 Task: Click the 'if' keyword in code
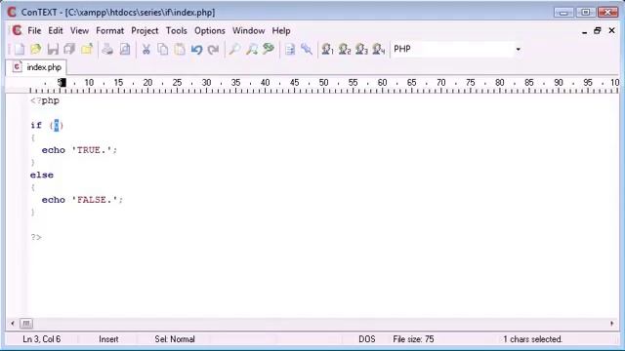tap(36, 126)
